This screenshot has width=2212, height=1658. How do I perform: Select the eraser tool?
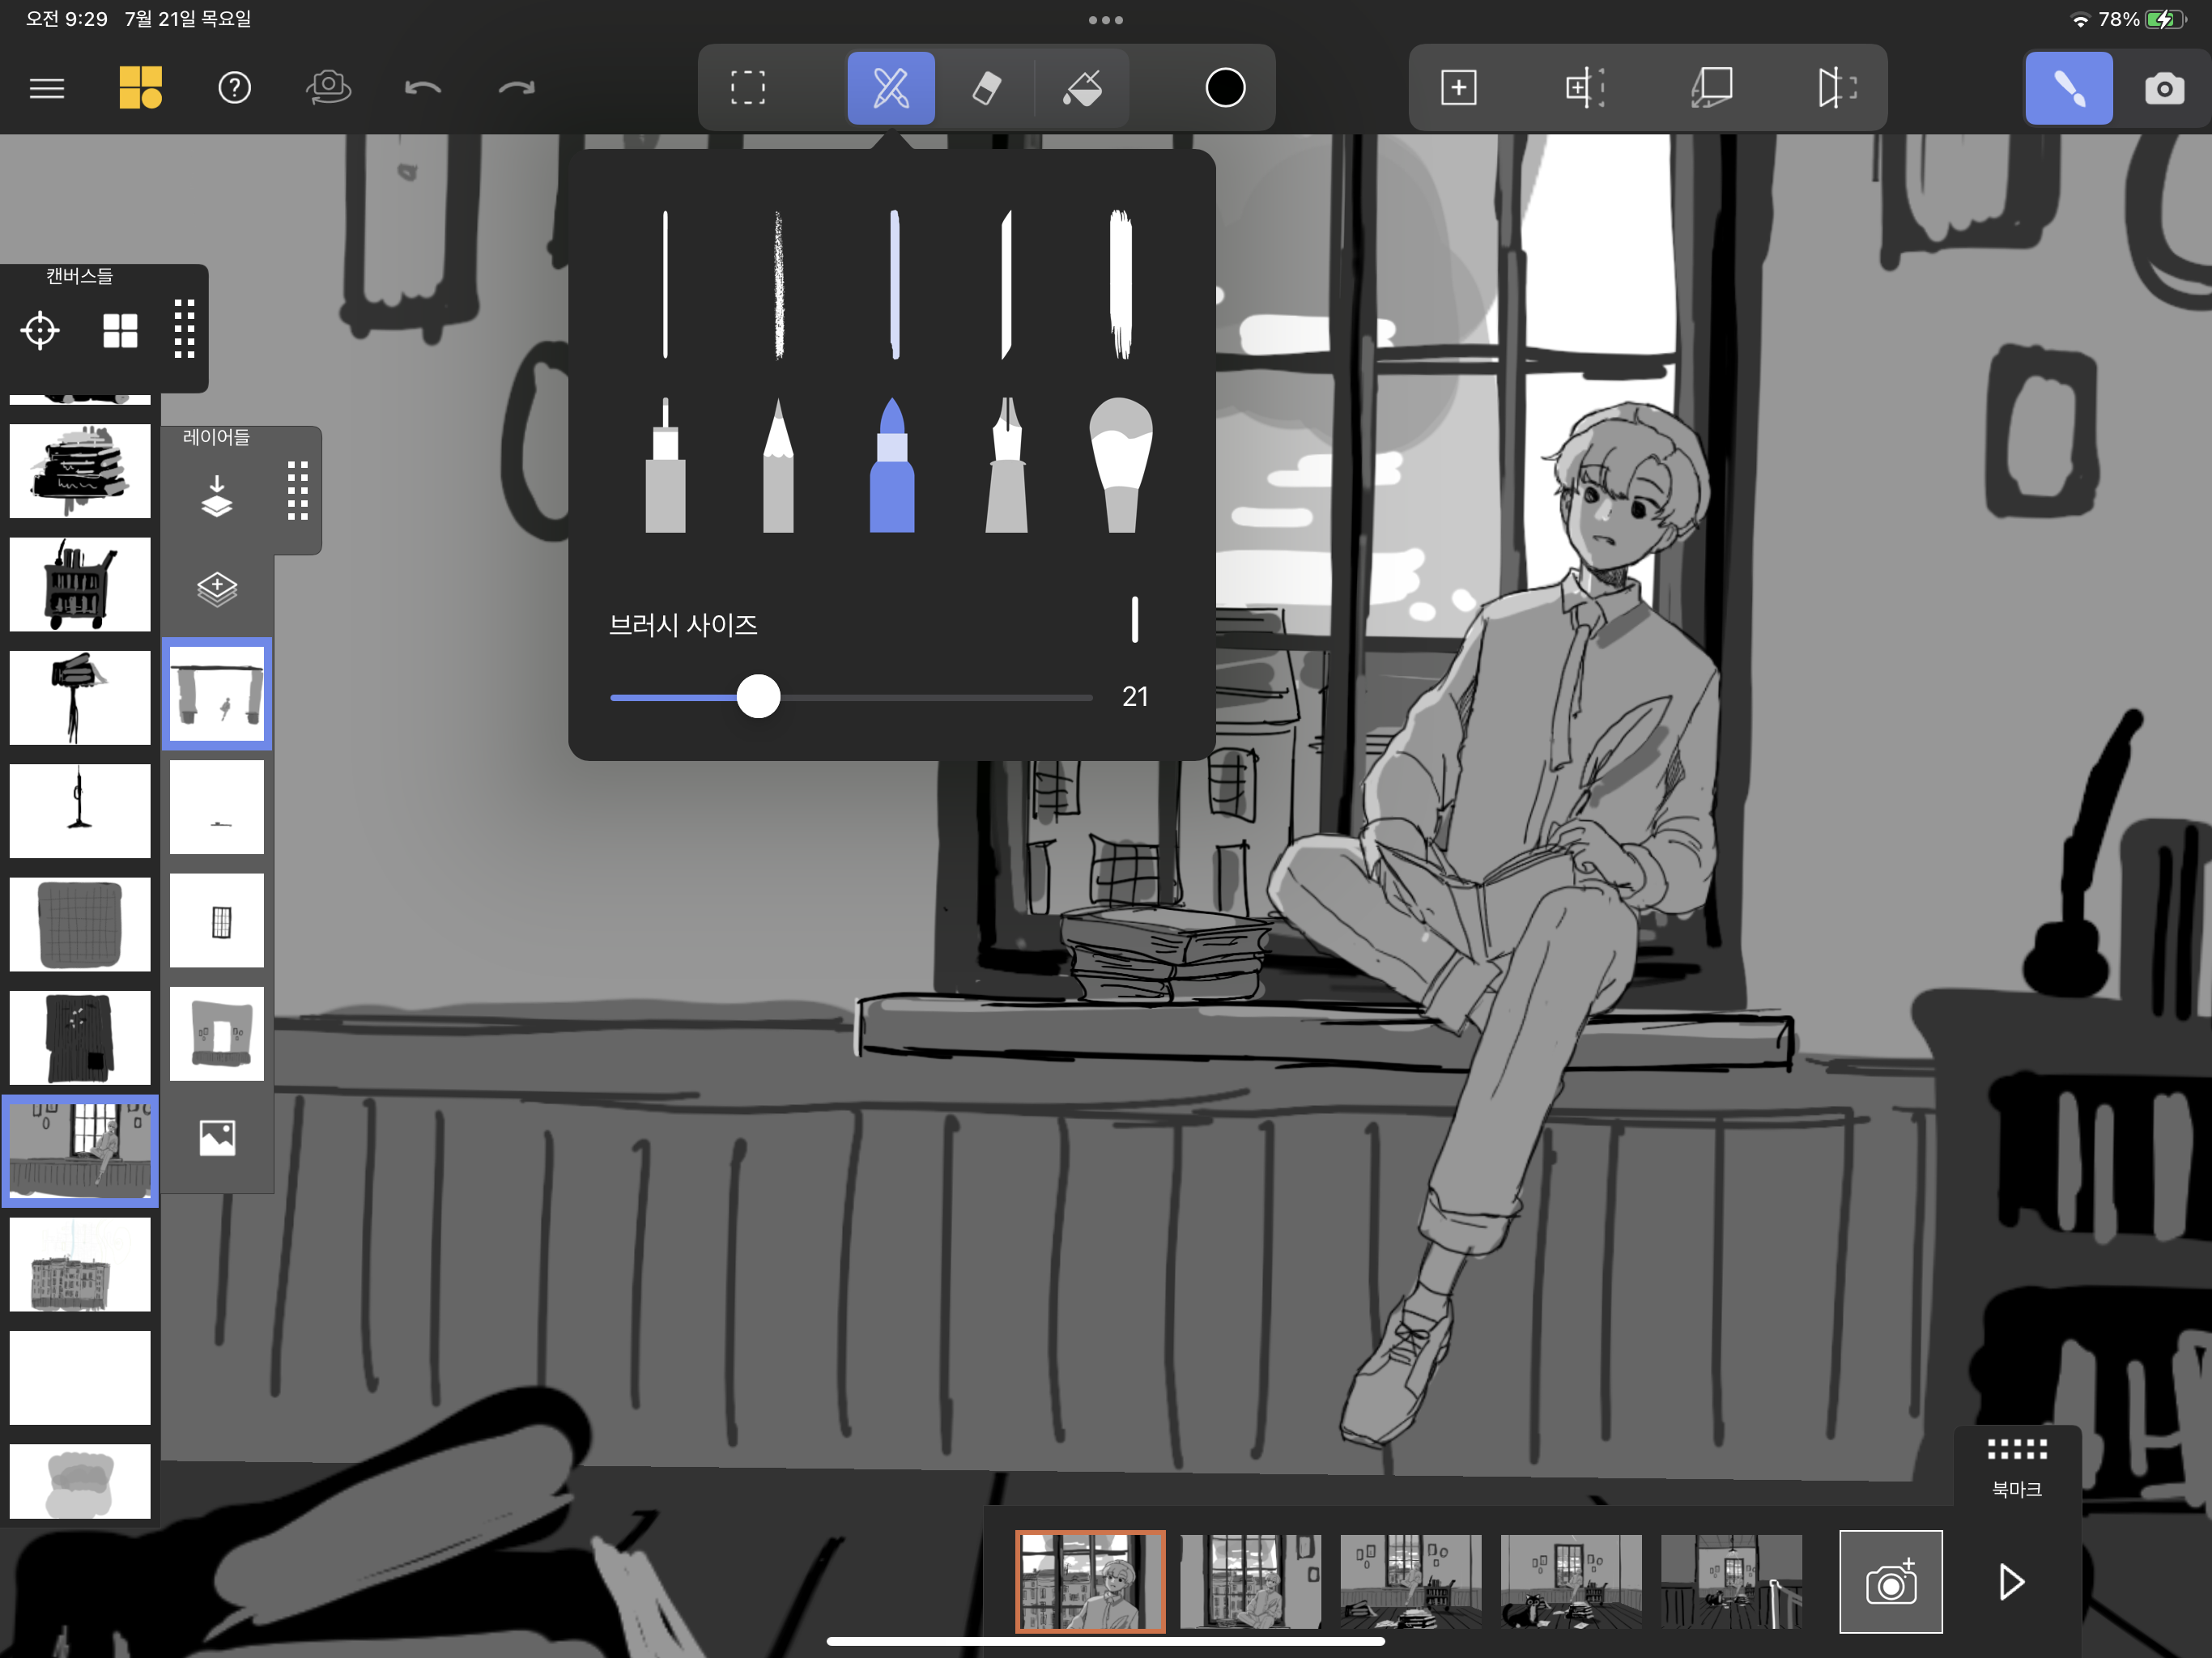click(986, 88)
